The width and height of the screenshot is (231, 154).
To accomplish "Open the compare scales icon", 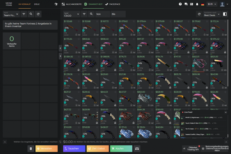I will pyautogui.click(x=137, y=149).
